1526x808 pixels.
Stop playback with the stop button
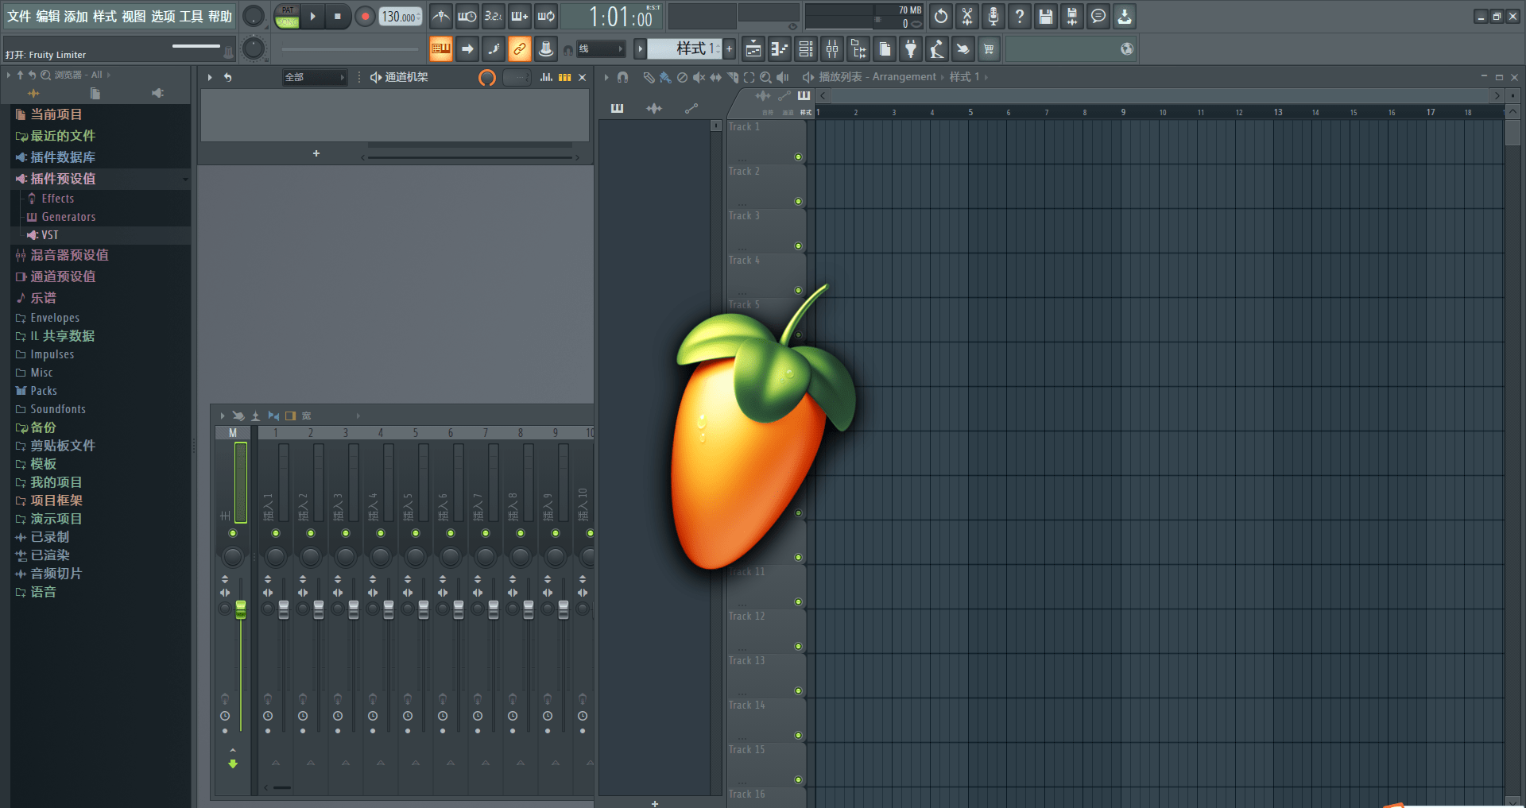338,16
